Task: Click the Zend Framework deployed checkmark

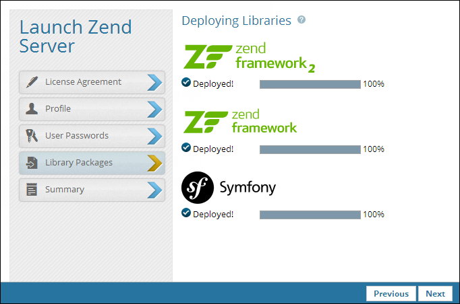Action: coord(186,148)
